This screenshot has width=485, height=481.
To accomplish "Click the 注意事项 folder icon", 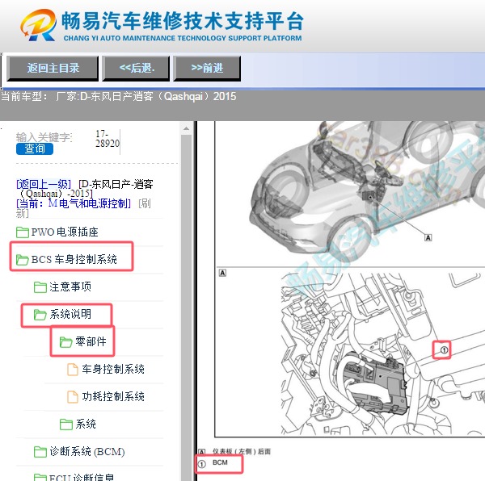I will pos(40,287).
